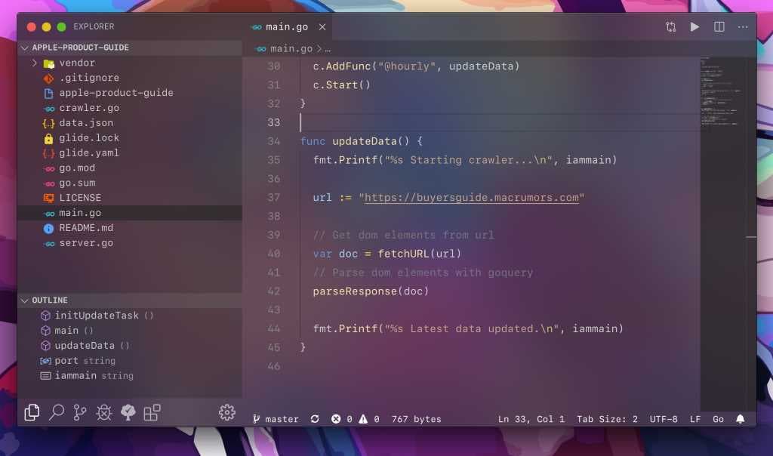Click the Run button in the title bar
The width and height of the screenshot is (773, 456).
pyautogui.click(x=694, y=26)
